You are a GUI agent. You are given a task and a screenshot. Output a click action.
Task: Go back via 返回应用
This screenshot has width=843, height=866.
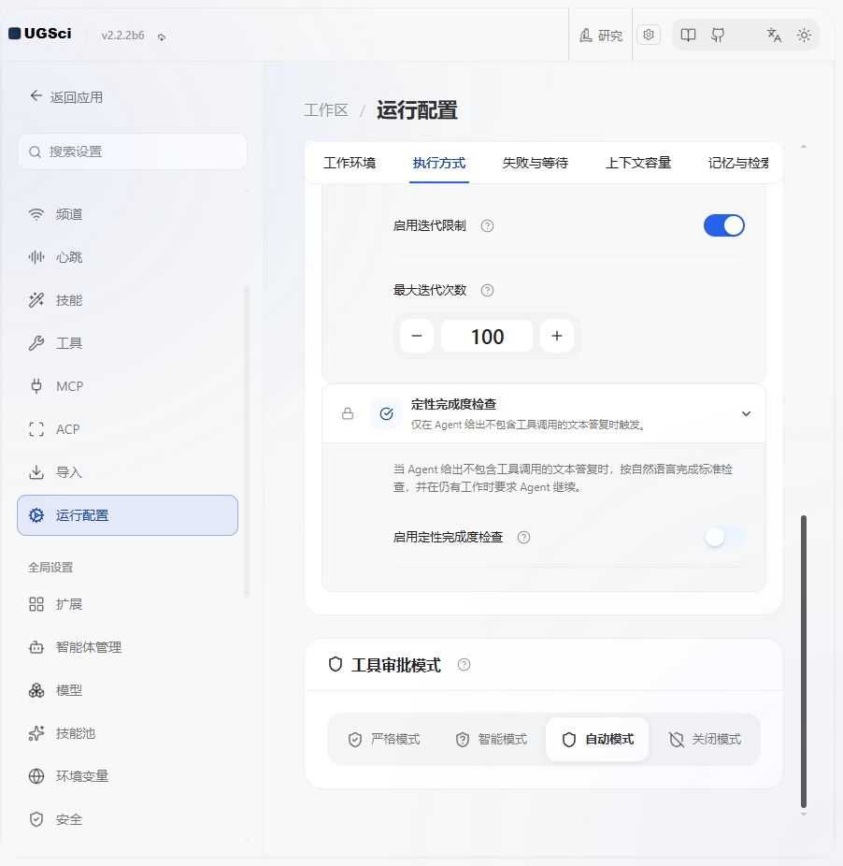pos(66,97)
